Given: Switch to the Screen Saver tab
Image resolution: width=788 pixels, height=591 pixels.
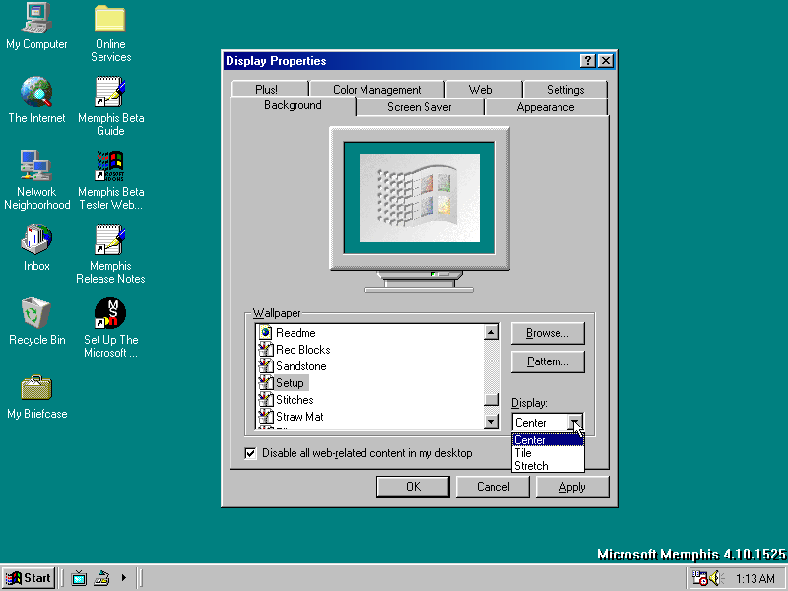Looking at the screenshot, I should point(420,107).
